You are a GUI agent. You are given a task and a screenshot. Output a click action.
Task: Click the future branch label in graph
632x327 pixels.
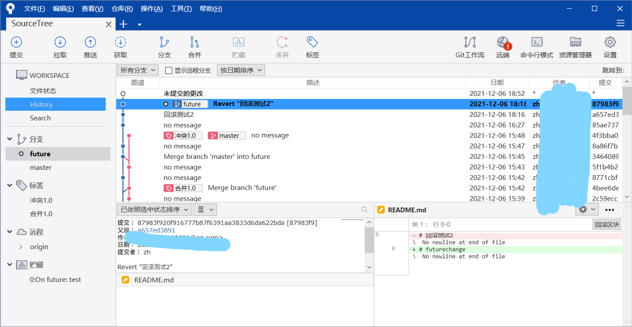point(190,104)
